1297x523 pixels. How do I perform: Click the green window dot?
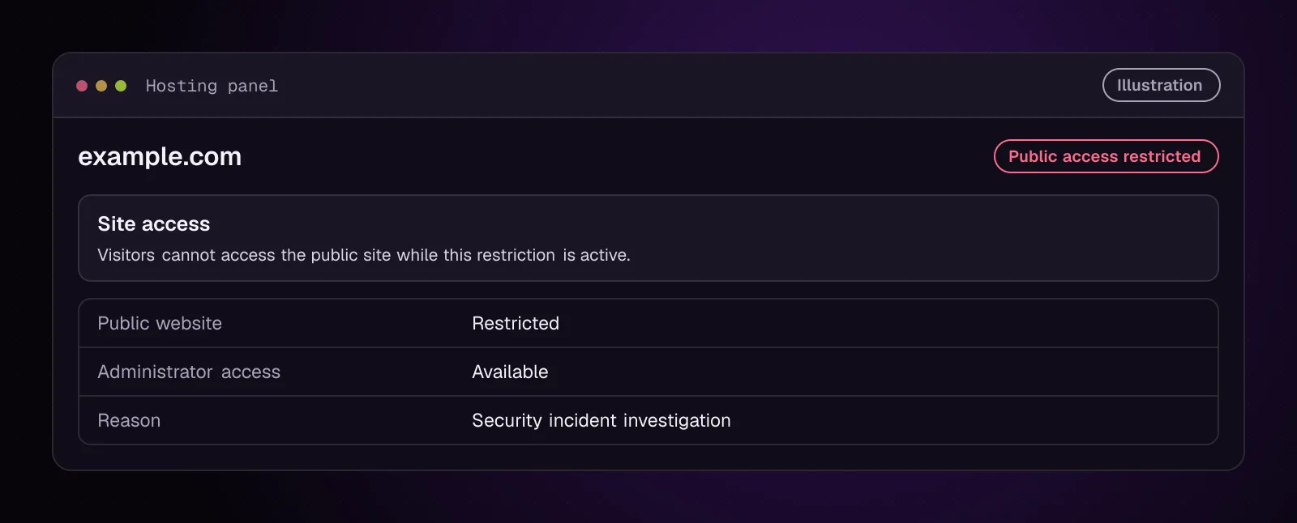tap(121, 86)
